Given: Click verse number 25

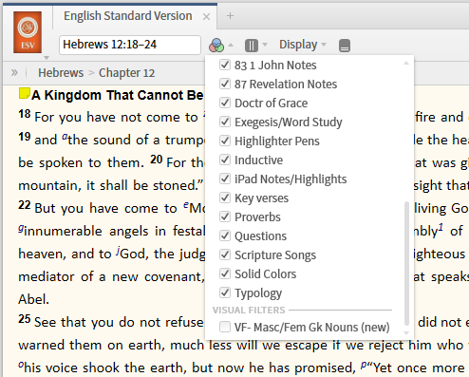Looking at the screenshot, I should 25,319.
